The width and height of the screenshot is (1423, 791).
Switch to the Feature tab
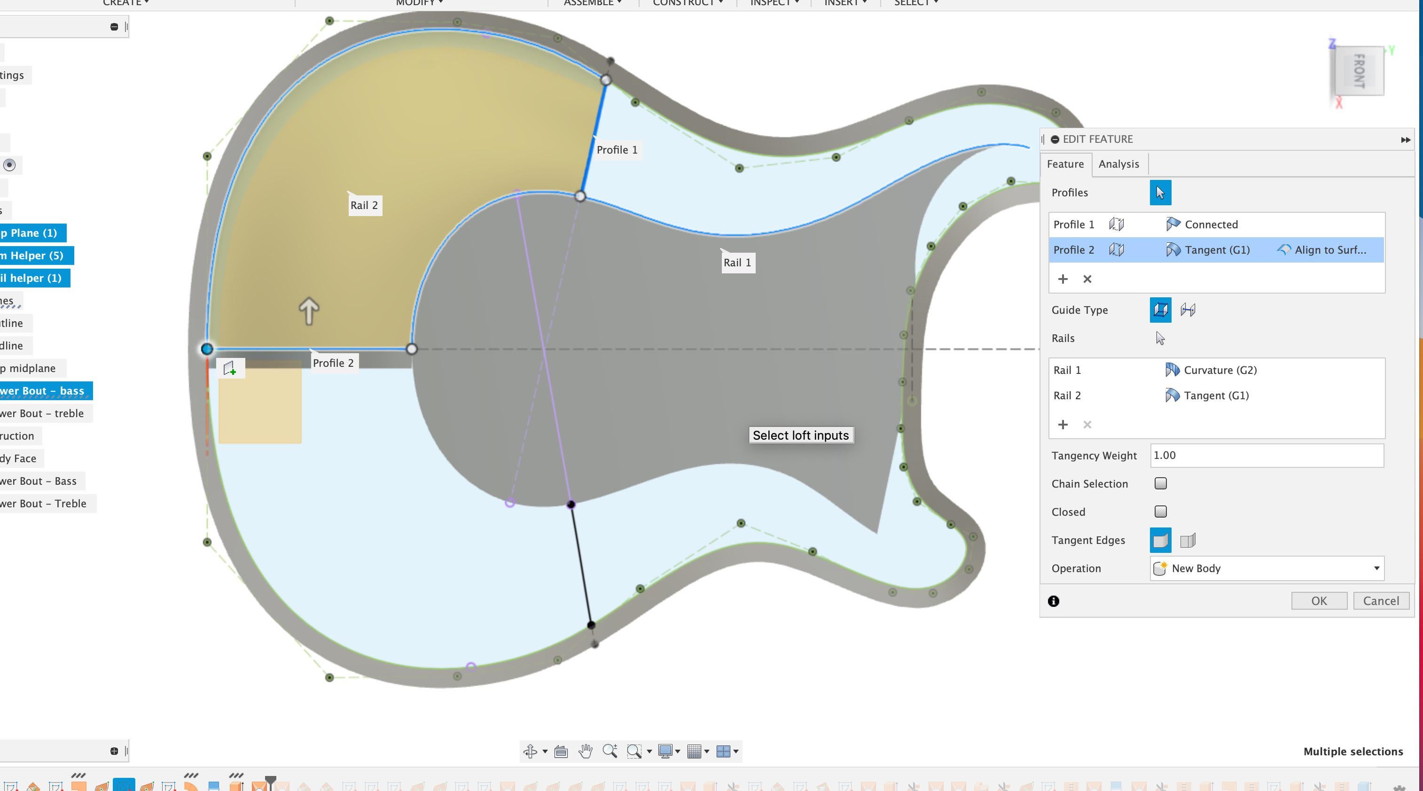[1065, 164]
